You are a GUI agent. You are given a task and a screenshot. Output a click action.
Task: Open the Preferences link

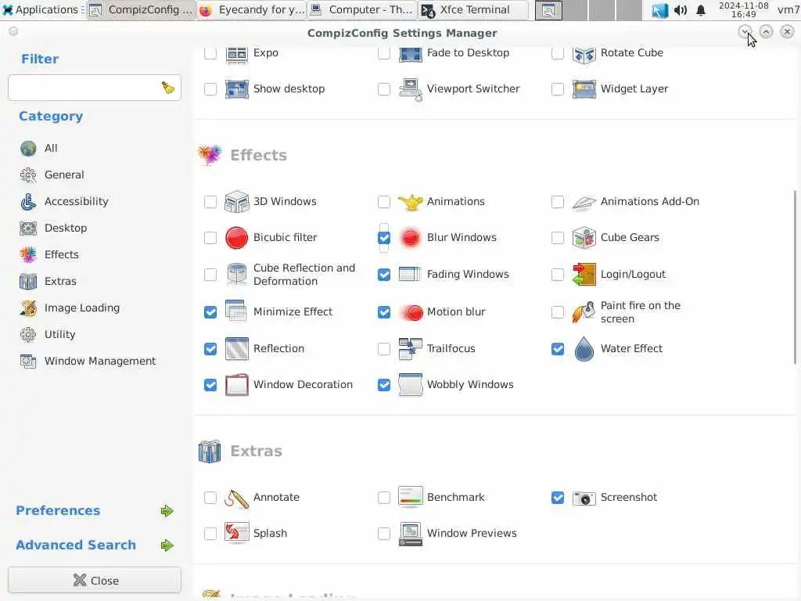[58, 510]
